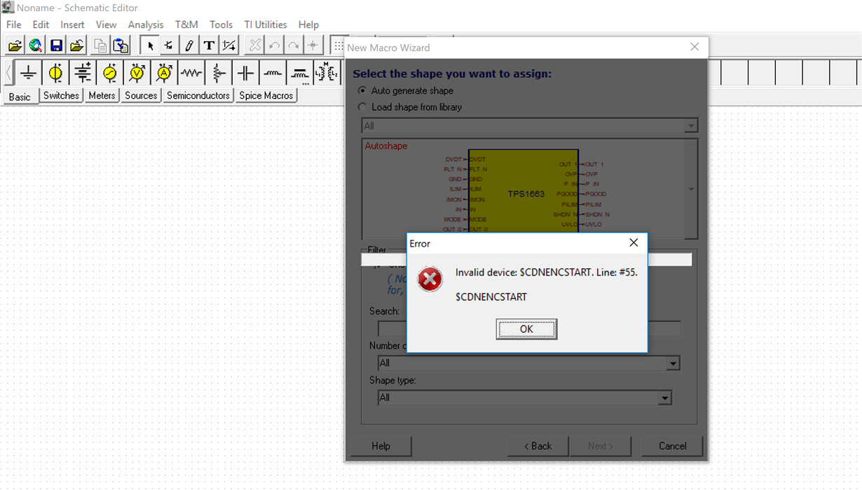Select the arrow pointer tool

[x=149, y=46]
